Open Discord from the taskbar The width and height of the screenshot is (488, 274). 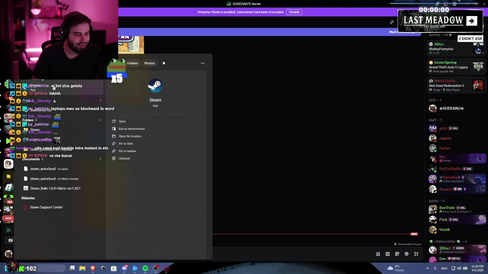[x=124, y=269]
